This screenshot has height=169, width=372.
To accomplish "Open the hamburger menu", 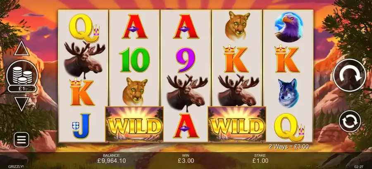I will [x=21, y=140].
